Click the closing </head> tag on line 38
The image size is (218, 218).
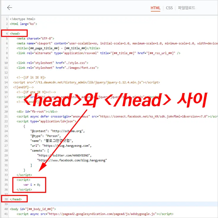coord(16,199)
